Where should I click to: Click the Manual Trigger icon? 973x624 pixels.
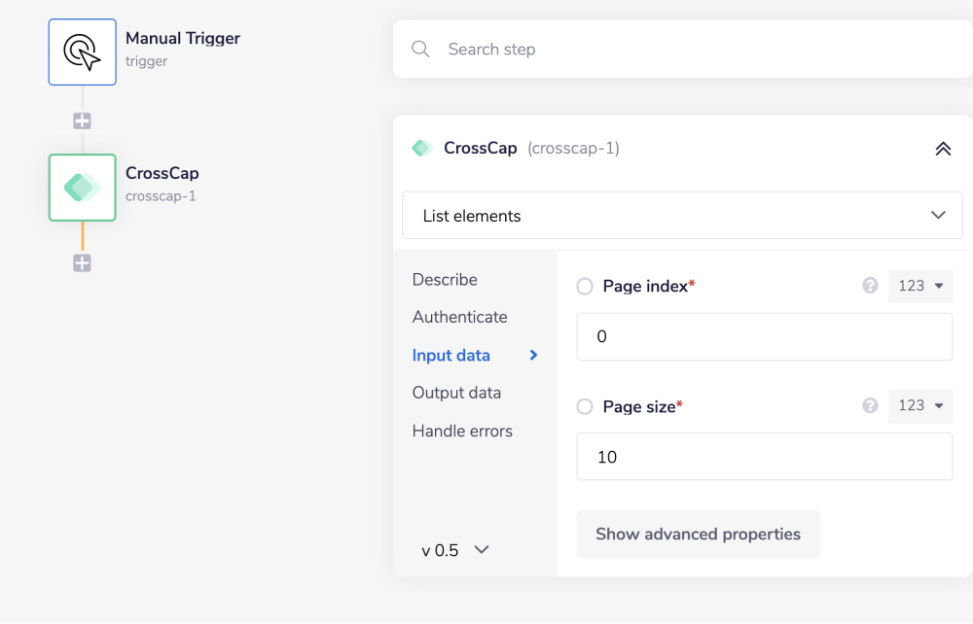82,51
